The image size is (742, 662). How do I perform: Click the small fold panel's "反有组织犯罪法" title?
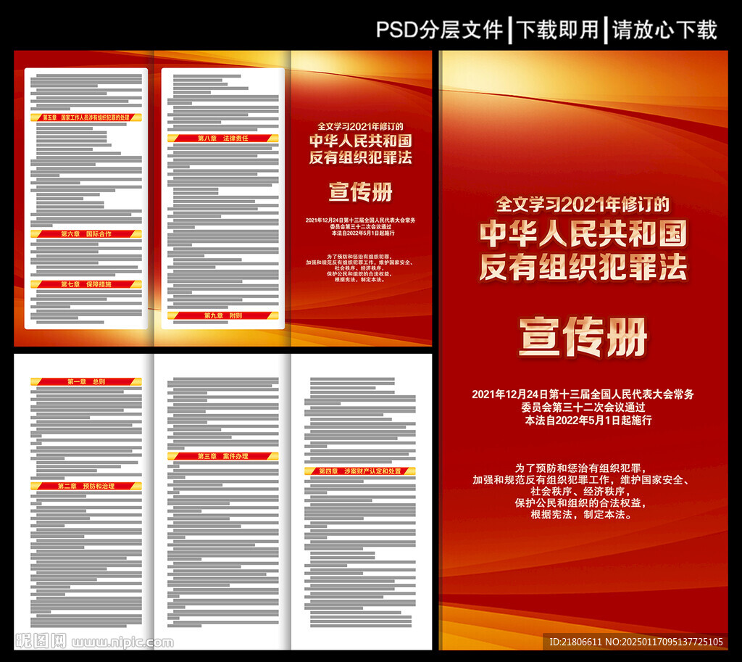click(x=361, y=157)
